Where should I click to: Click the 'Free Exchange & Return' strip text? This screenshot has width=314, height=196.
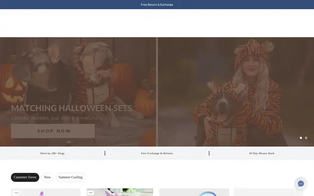coord(157,153)
